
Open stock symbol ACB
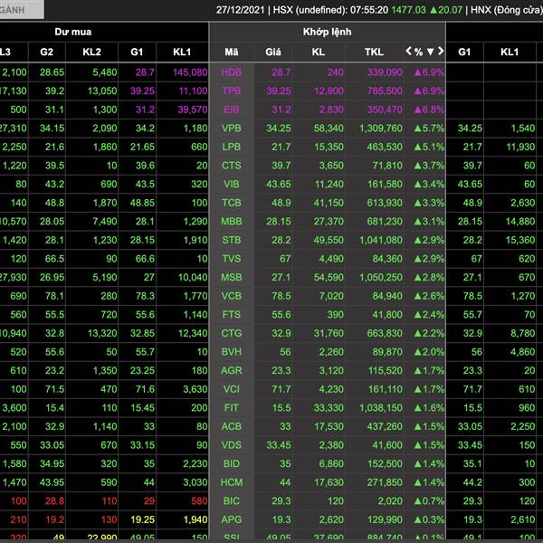232,426
